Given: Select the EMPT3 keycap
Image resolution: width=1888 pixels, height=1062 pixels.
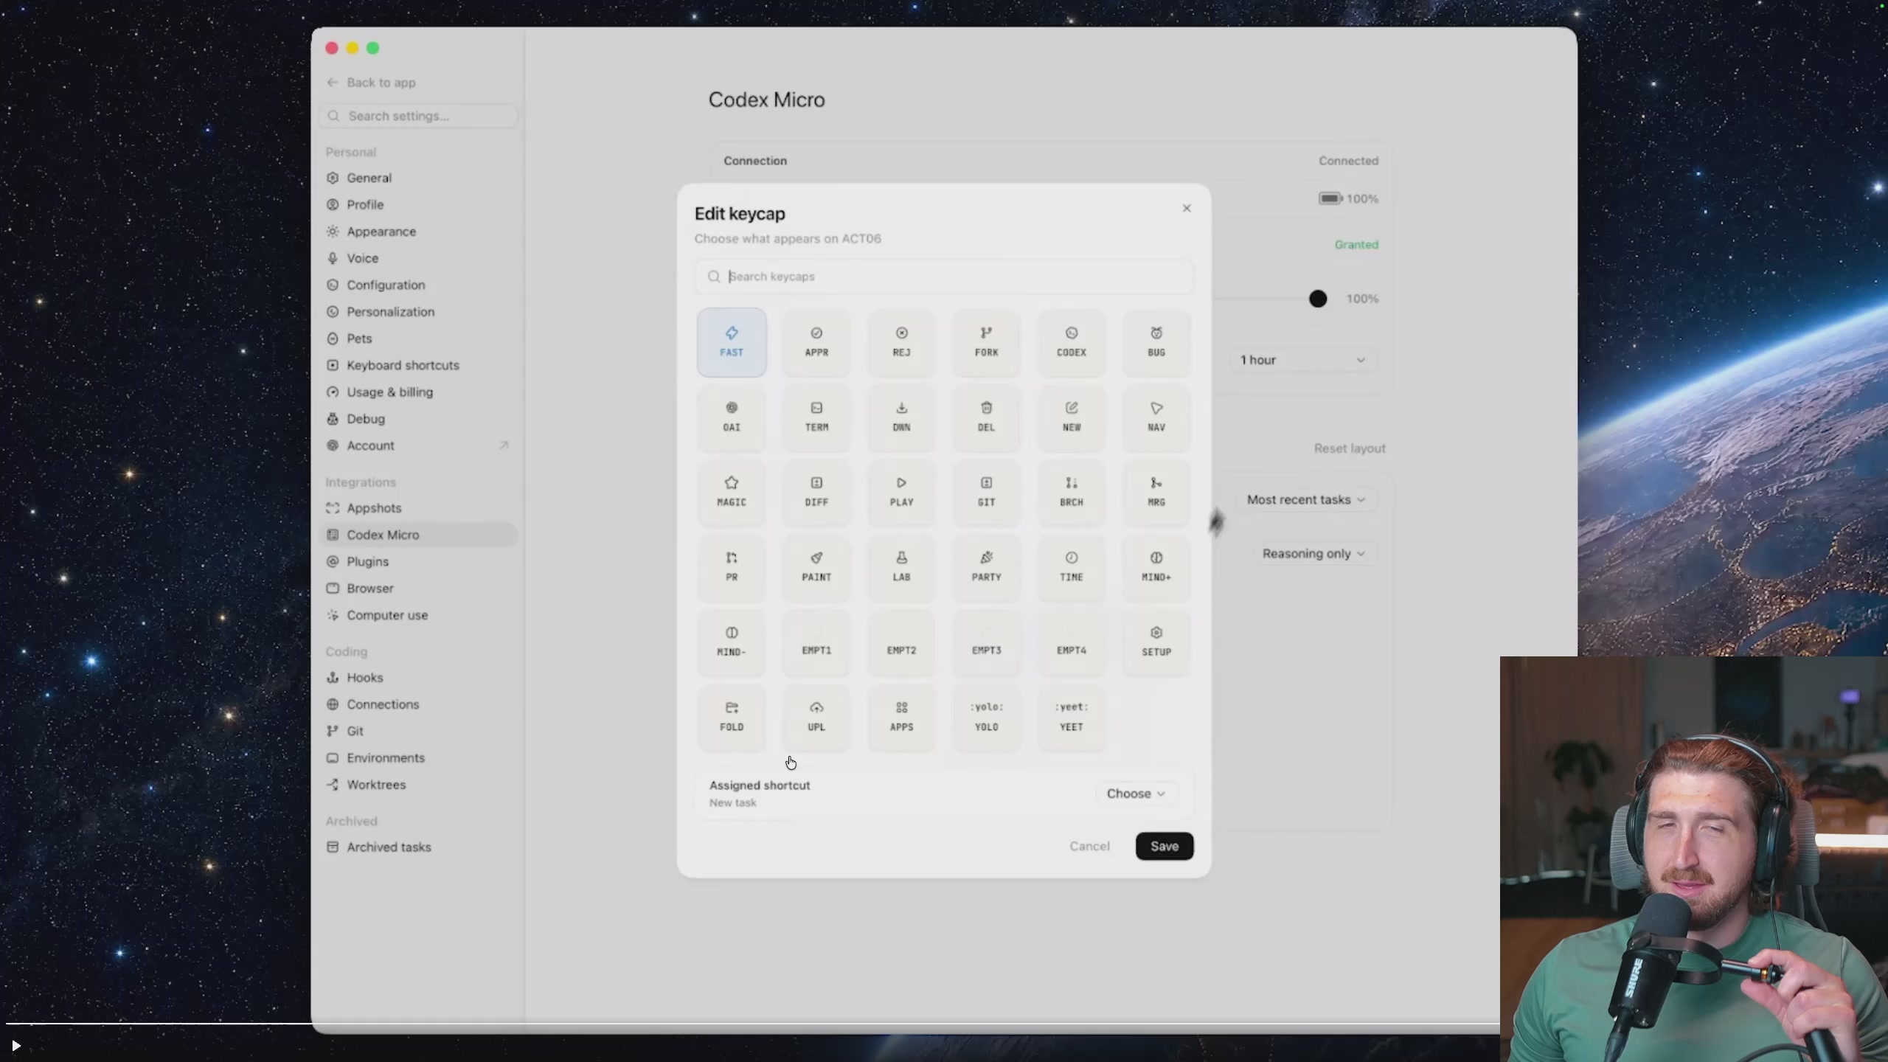Looking at the screenshot, I should [x=986, y=642].
